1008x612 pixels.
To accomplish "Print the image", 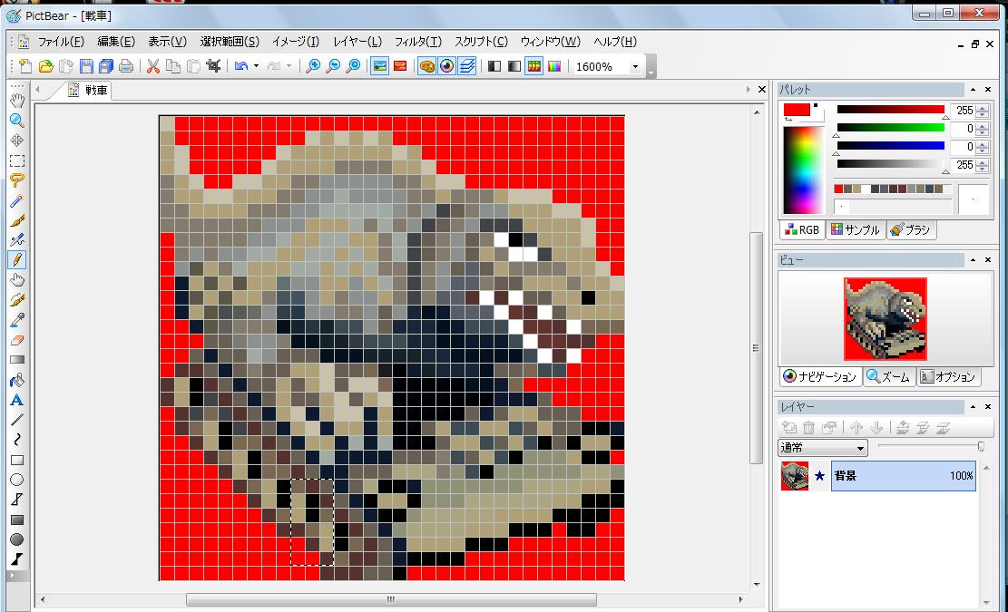I will click(126, 66).
